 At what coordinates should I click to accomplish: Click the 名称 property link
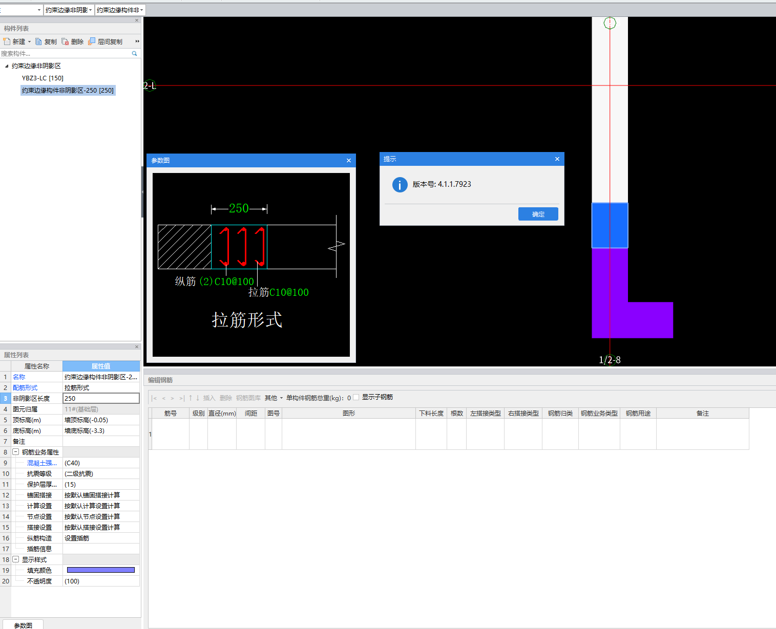coord(19,377)
